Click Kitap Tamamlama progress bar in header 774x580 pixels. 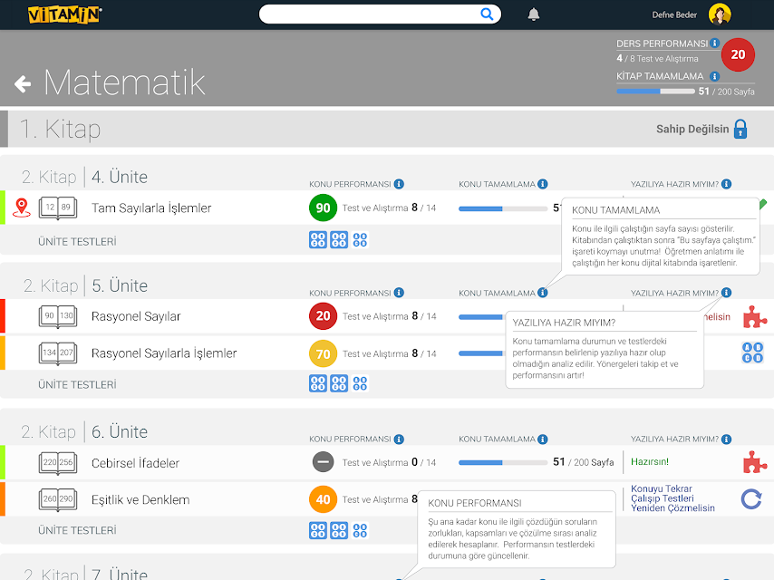coord(655,92)
